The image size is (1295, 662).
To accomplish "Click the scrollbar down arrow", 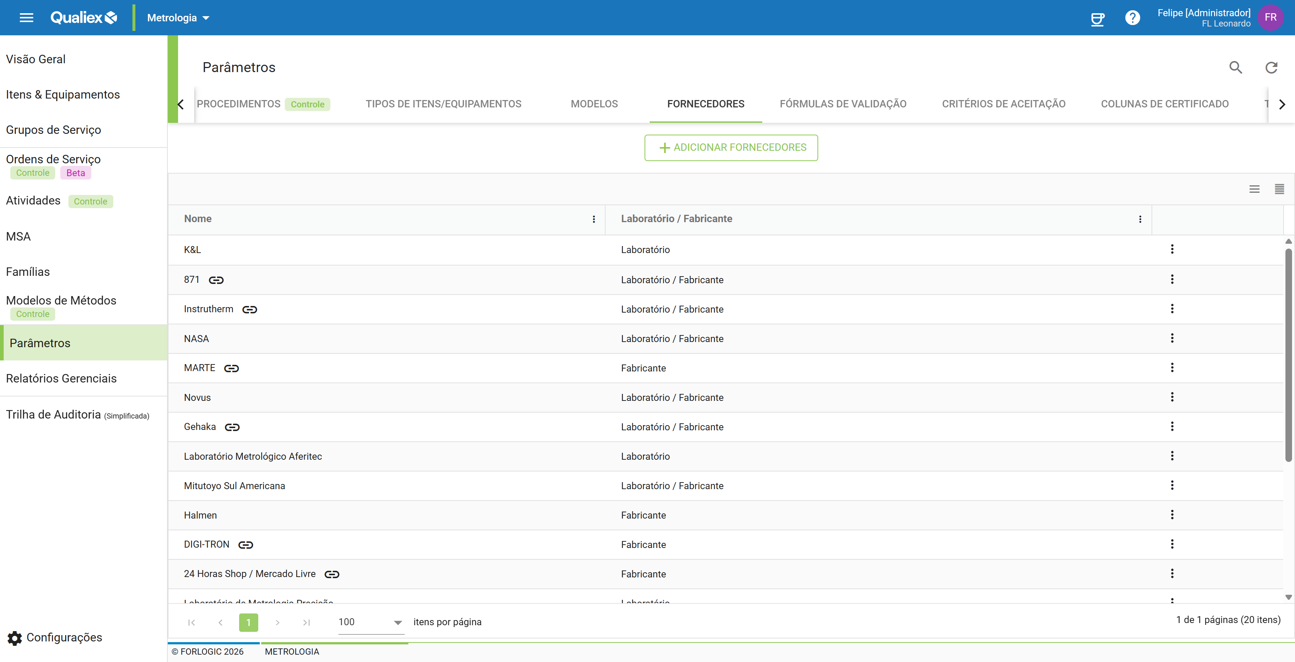I will pos(1288,597).
